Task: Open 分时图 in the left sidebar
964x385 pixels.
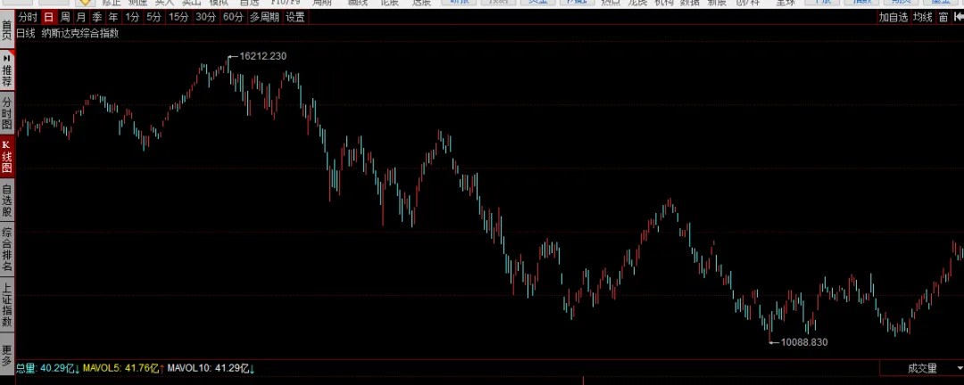Action: [7, 113]
